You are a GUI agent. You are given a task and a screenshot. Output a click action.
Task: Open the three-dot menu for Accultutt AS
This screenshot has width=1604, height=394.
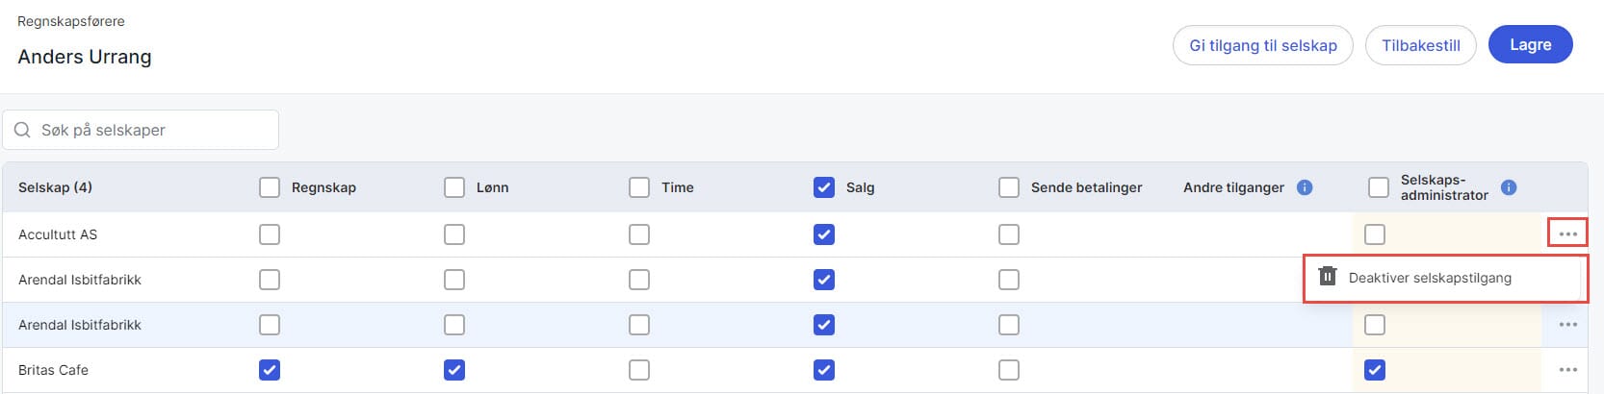point(1567,234)
